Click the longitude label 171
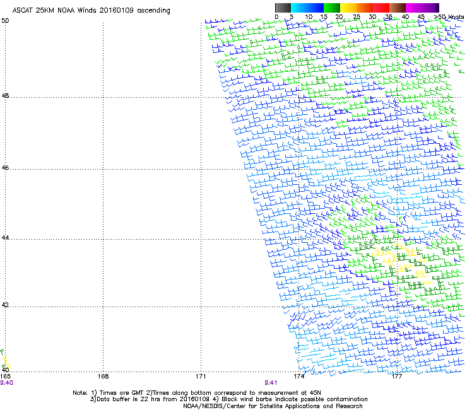This screenshot has height=410, width=467. 201,377
